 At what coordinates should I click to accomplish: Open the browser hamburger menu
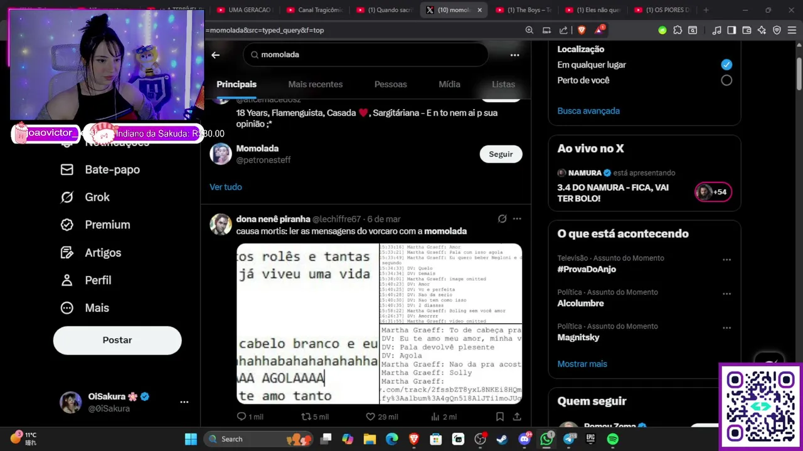coord(792,30)
